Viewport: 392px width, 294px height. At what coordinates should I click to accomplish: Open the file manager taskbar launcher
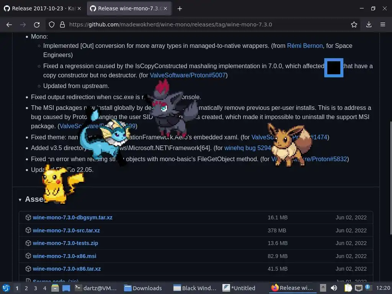click(55, 288)
